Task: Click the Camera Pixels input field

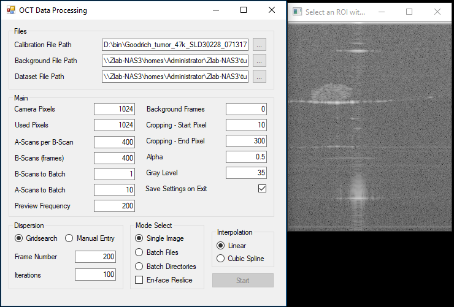Action: 114,109
